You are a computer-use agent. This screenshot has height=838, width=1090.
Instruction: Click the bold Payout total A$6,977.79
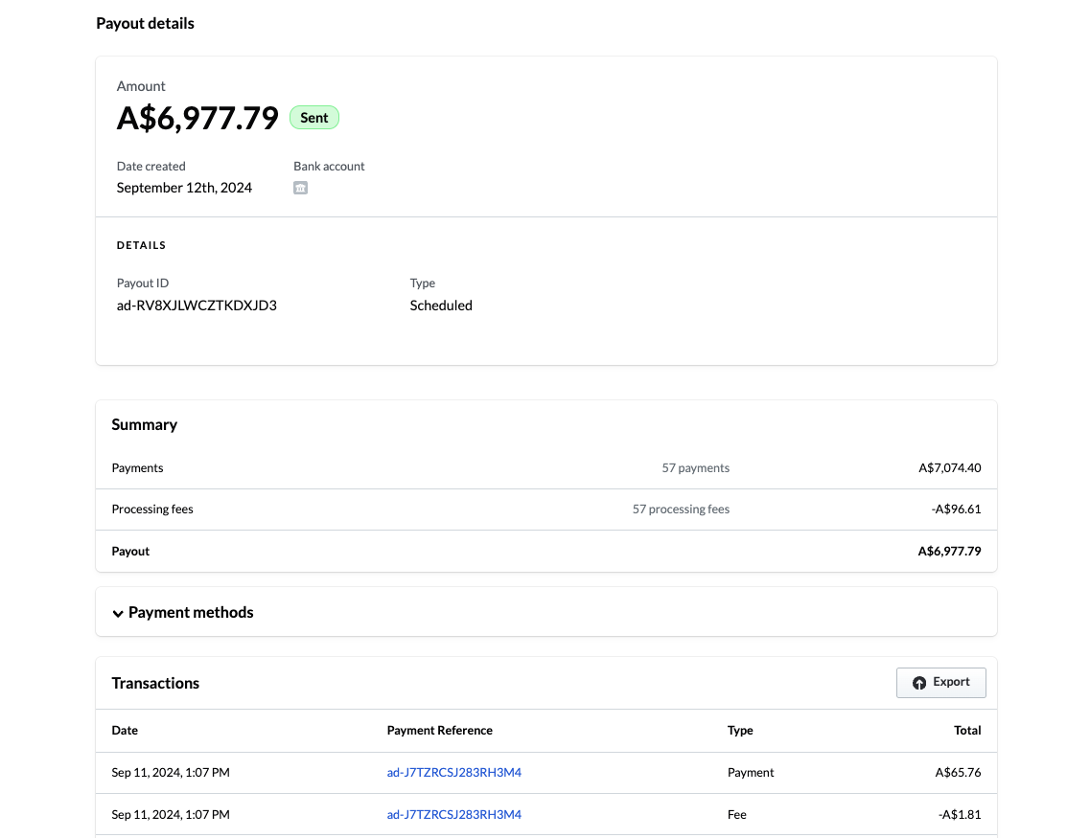tap(949, 552)
